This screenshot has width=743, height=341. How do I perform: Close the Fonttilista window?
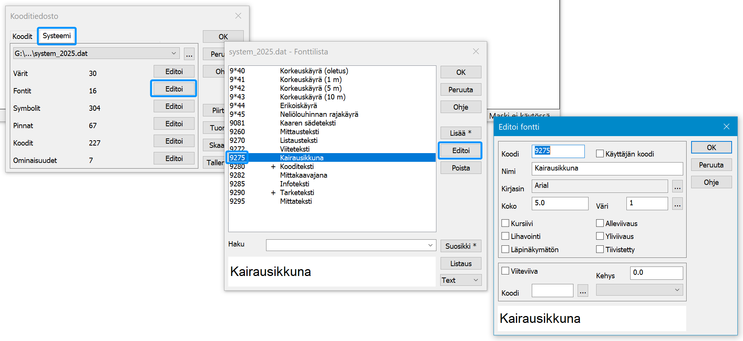pos(476,51)
